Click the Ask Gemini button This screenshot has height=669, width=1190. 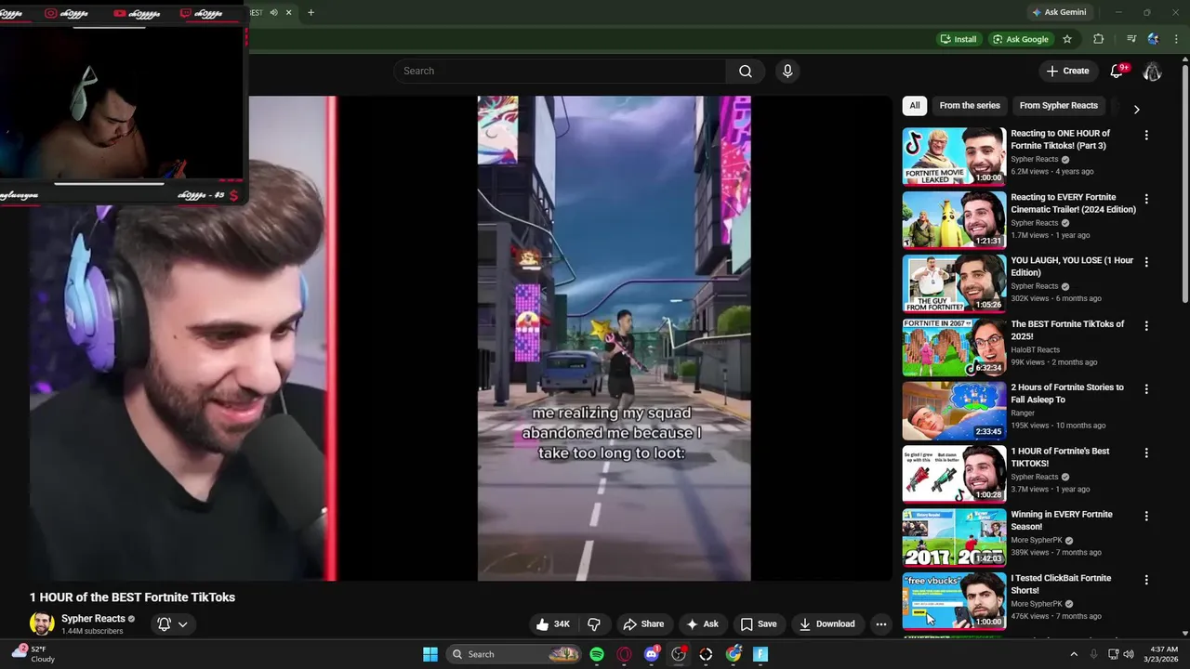[x=1059, y=13]
